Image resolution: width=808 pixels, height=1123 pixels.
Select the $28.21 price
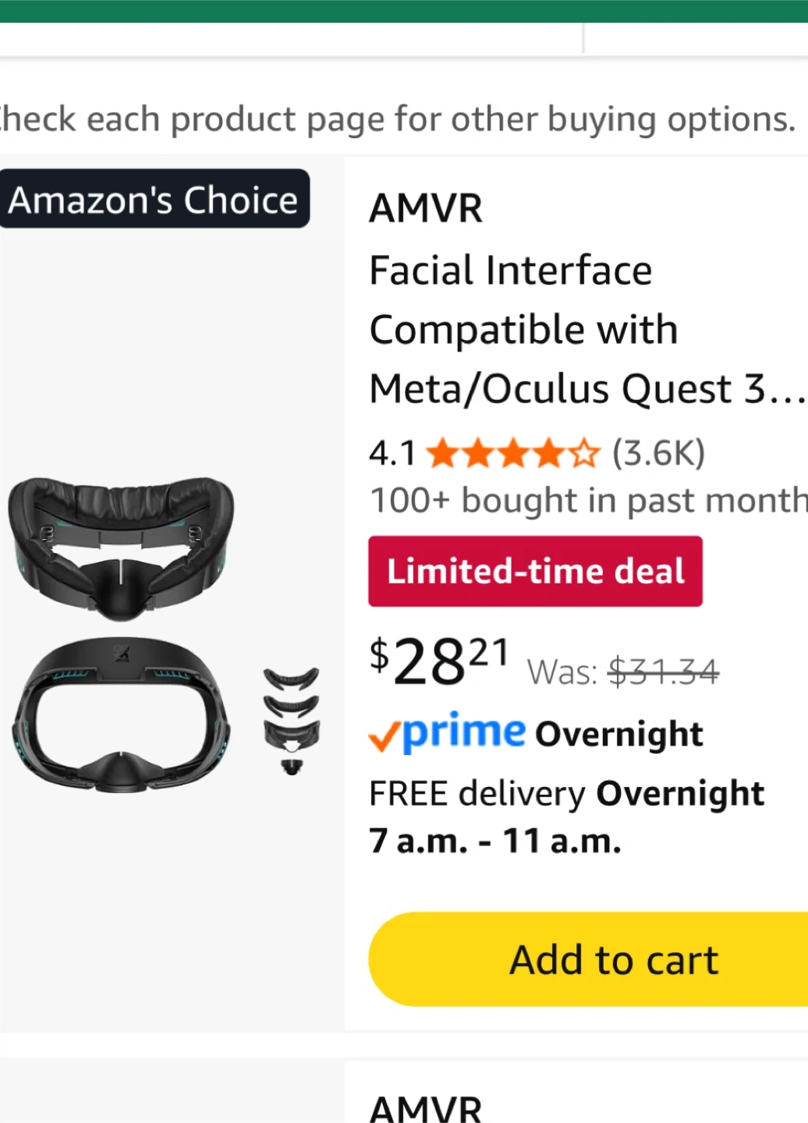click(438, 661)
